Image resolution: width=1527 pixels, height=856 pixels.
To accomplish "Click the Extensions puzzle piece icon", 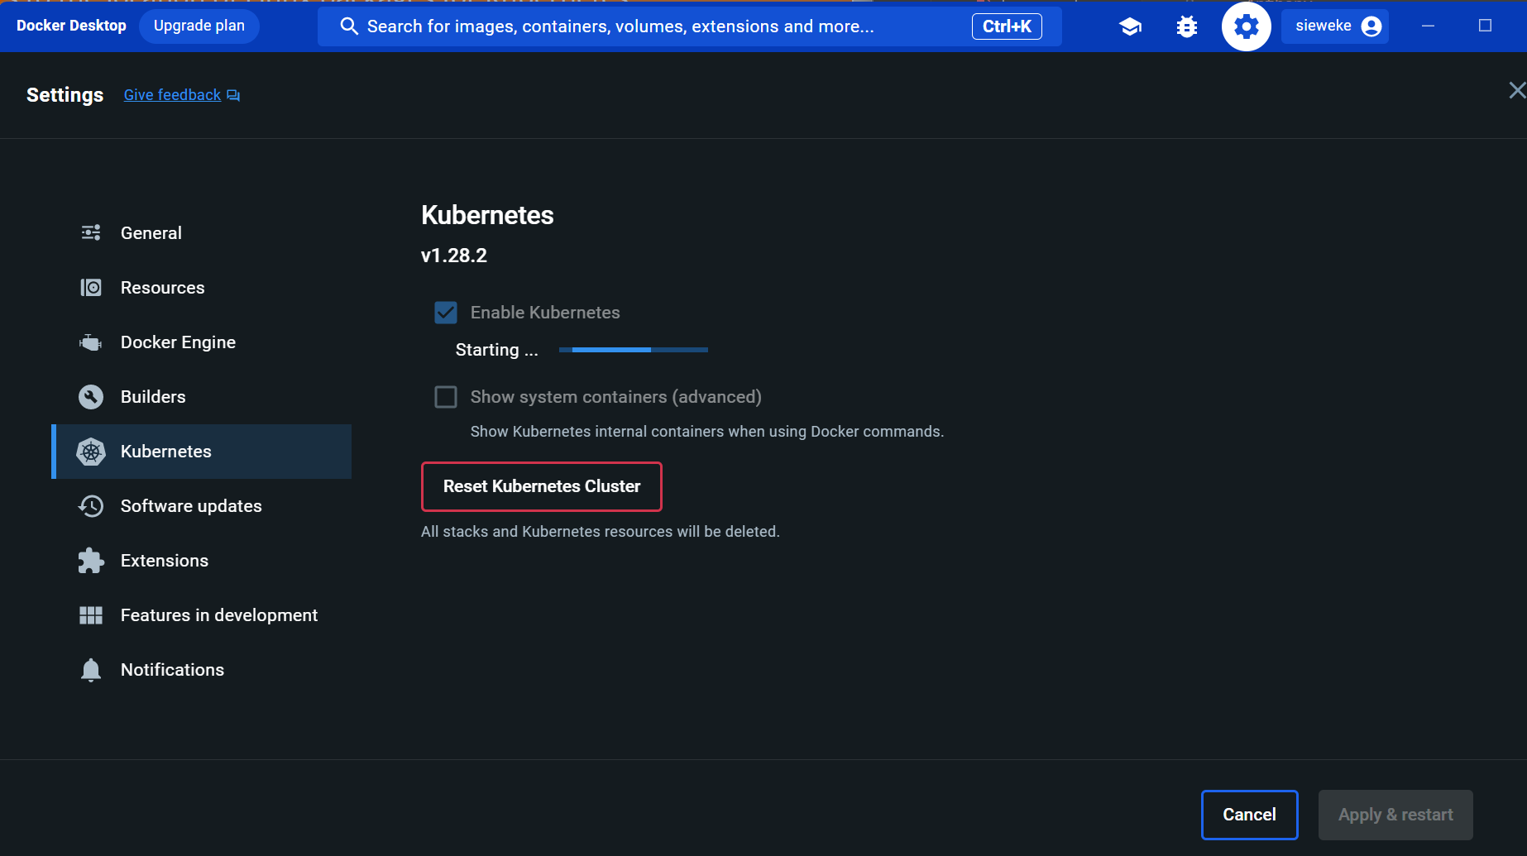I will click(x=91, y=561).
